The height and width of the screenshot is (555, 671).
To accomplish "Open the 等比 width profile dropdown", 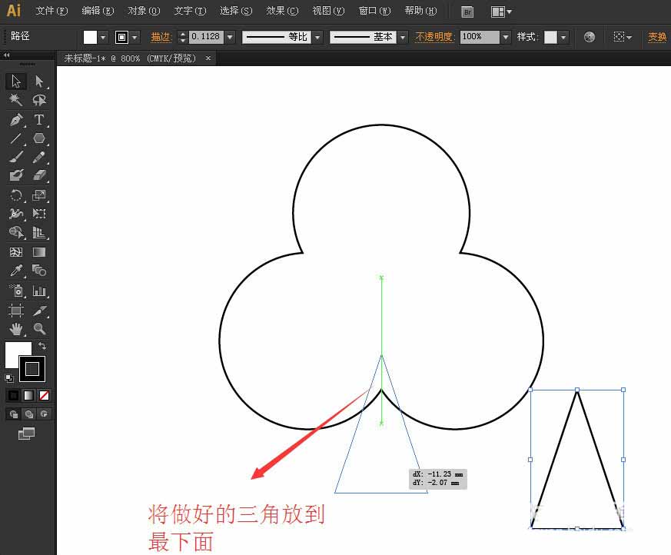I will 317,37.
